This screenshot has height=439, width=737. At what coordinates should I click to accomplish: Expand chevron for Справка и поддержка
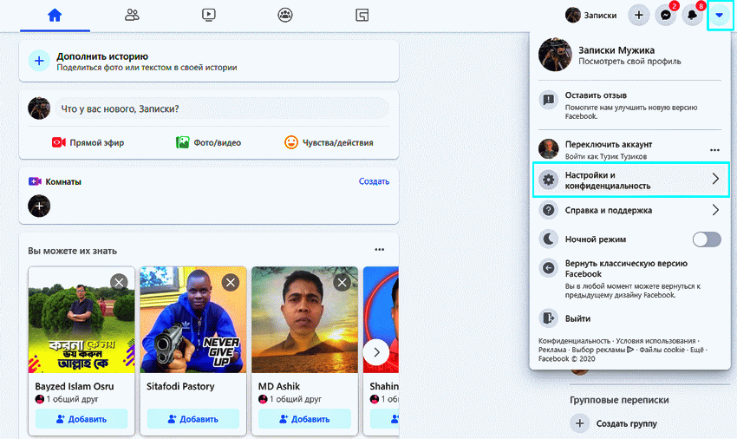715,210
